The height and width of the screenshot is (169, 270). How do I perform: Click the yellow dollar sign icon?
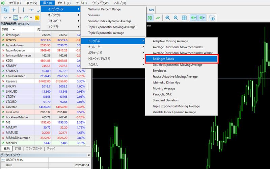[x=37, y=18]
